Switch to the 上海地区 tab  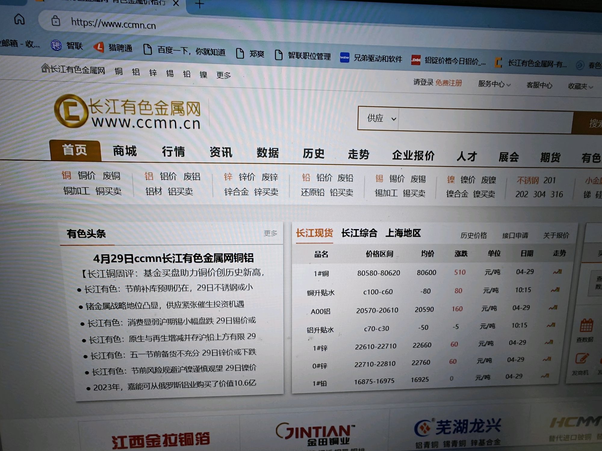403,233
